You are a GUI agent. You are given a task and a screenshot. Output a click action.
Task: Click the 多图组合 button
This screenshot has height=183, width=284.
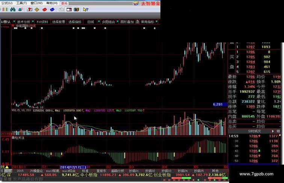(x=108, y=22)
